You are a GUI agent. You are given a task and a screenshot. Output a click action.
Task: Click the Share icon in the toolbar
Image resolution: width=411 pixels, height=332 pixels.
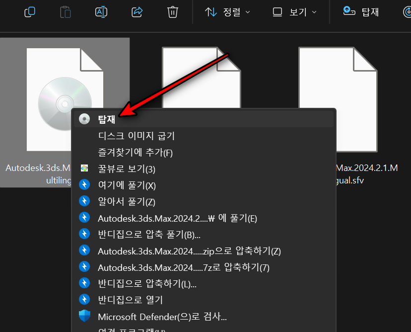click(137, 12)
